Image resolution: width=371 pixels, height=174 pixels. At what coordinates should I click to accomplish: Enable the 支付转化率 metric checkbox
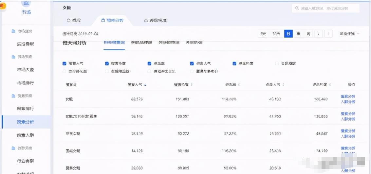click(64, 71)
